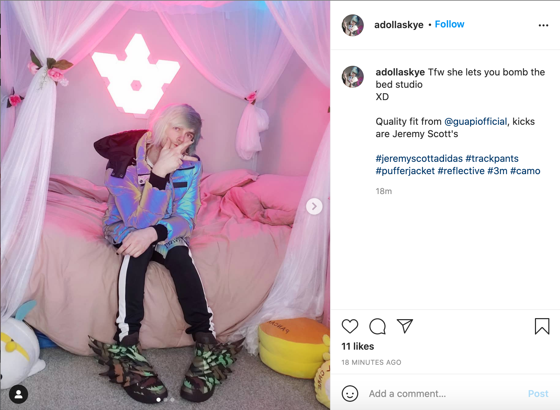The width and height of the screenshot is (560, 410).
Task: Open the @guapiofficial mention link
Action: (476, 122)
